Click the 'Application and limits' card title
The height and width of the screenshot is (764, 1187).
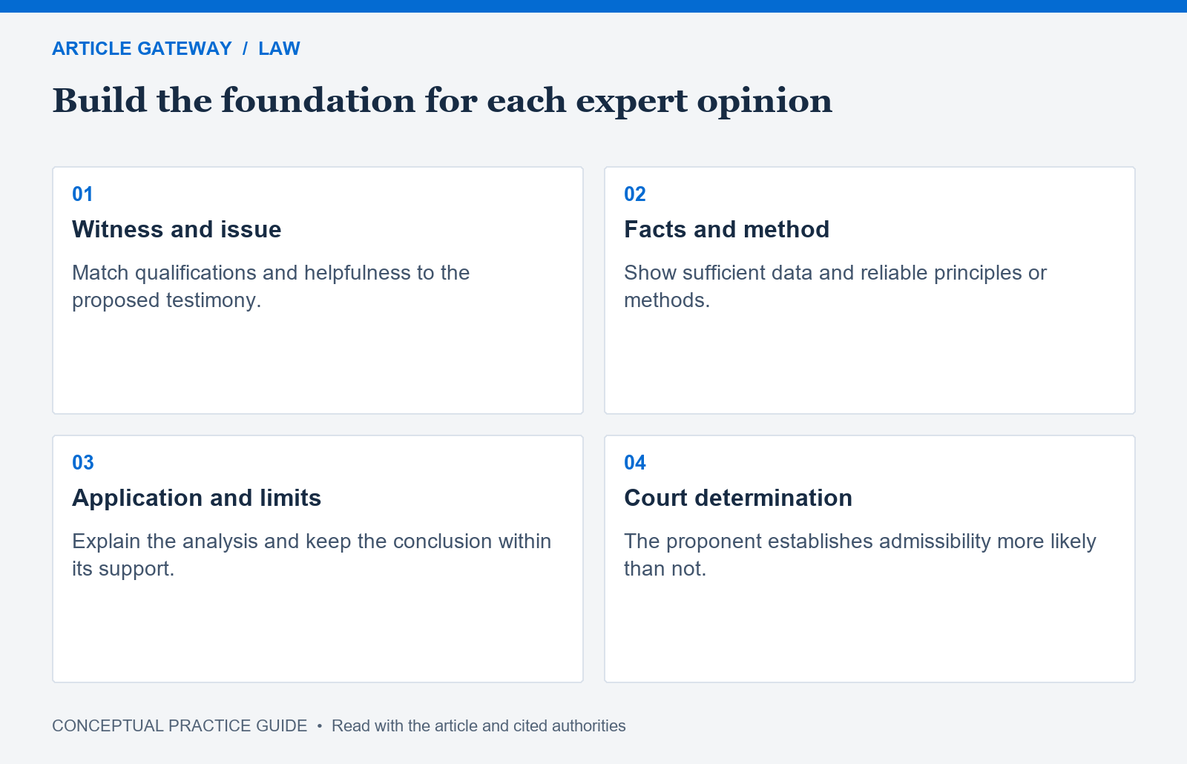tap(197, 498)
